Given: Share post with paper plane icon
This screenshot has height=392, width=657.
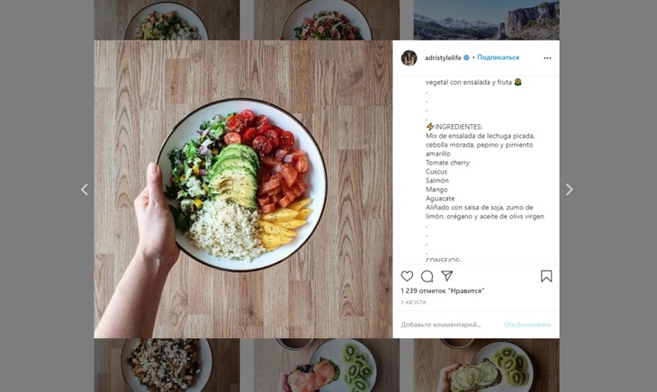Looking at the screenshot, I should coord(446,276).
